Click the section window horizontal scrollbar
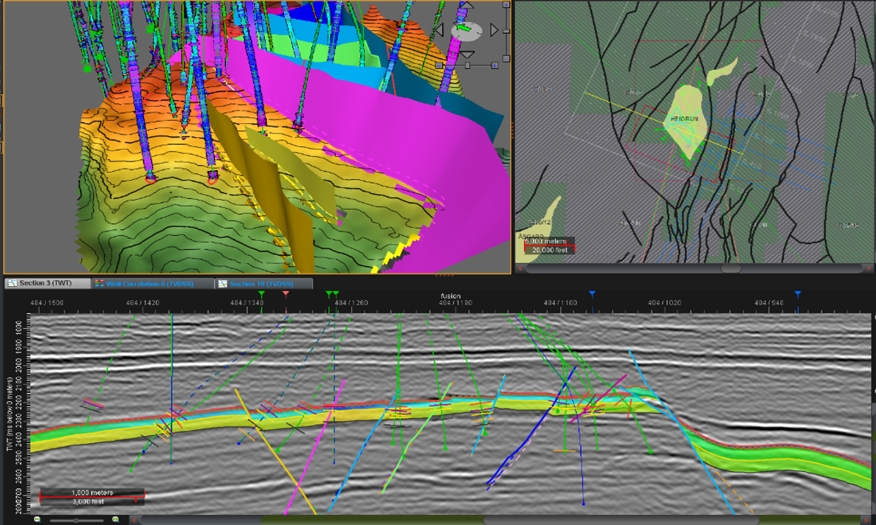Image resolution: width=876 pixels, height=525 pixels. point(443,520)
